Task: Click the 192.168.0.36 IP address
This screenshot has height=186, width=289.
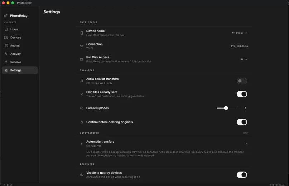Action: [x=239, y=46]
